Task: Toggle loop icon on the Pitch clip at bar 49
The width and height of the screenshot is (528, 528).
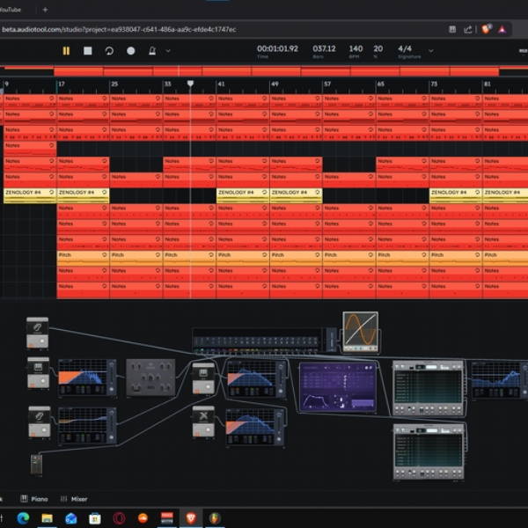Action: tap(317, 255)
